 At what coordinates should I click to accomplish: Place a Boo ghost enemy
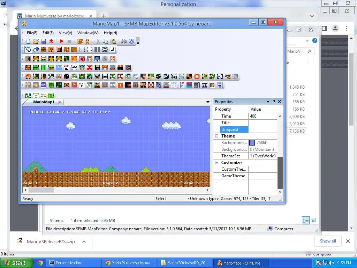(x=220, y=76)
